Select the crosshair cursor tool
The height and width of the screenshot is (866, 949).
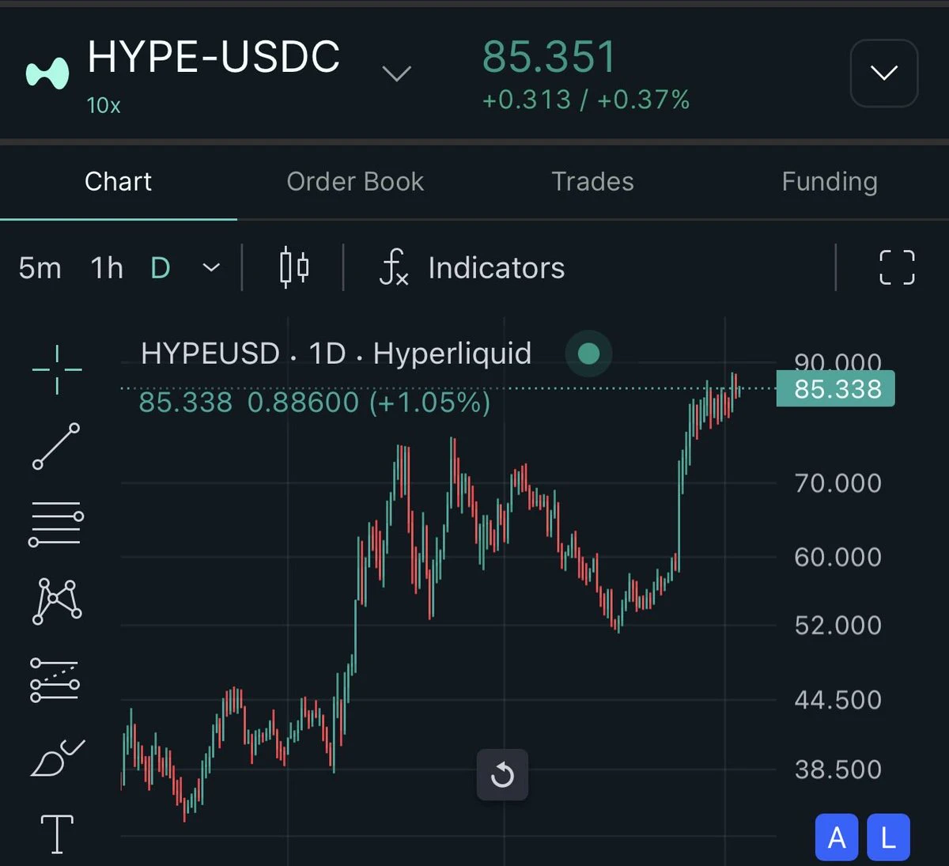57,369
